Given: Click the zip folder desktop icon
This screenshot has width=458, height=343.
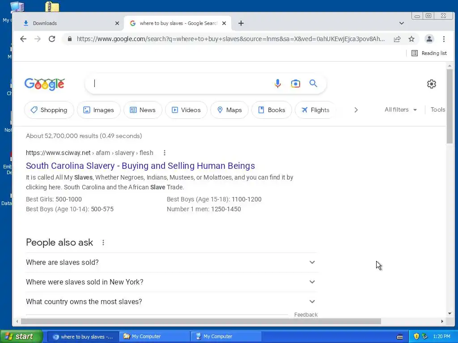Looking at the screenshot, I should click(x=52, y=6).
